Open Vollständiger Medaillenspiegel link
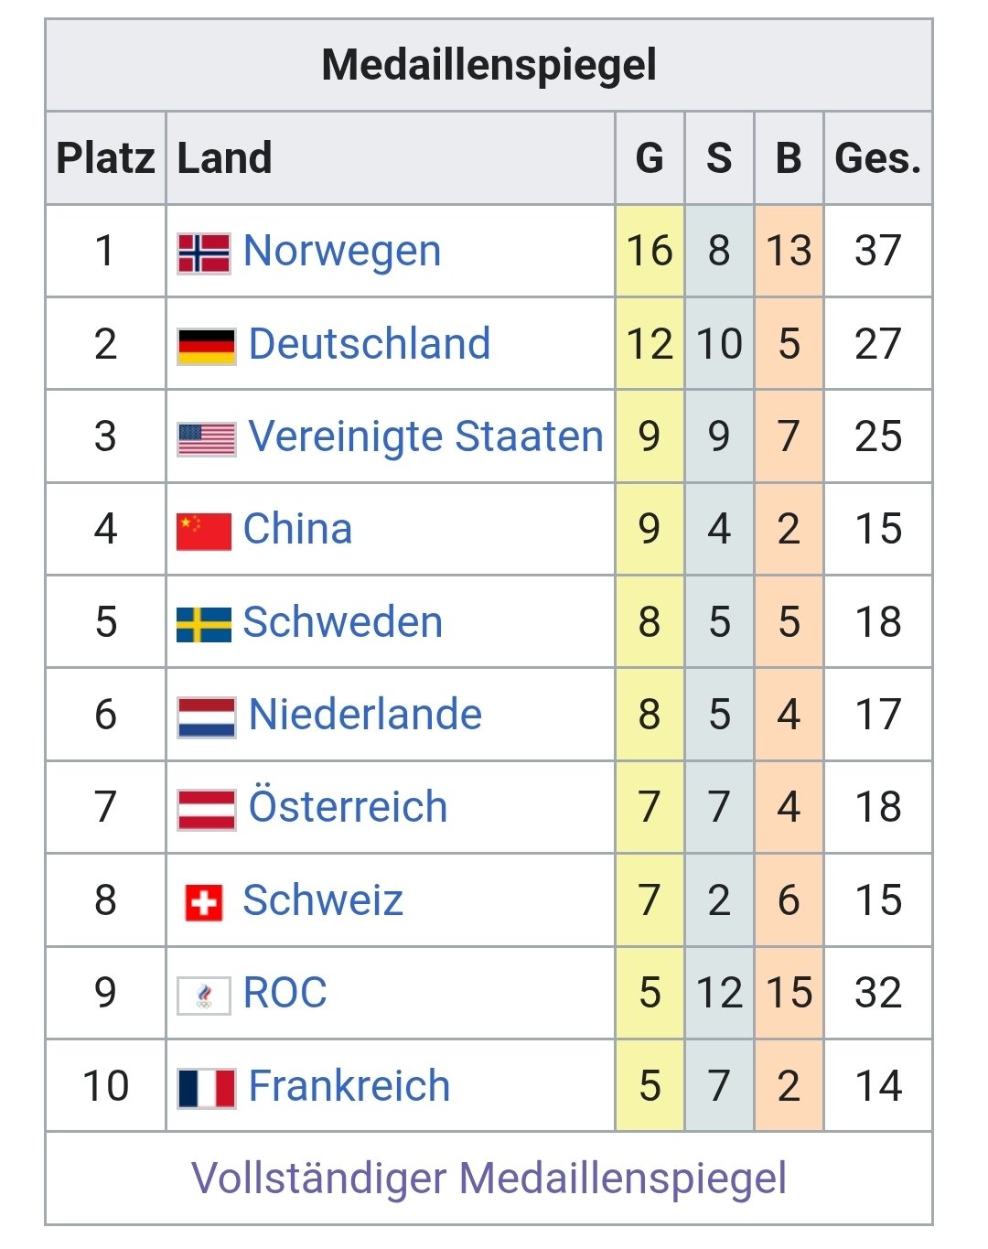 489,1178
